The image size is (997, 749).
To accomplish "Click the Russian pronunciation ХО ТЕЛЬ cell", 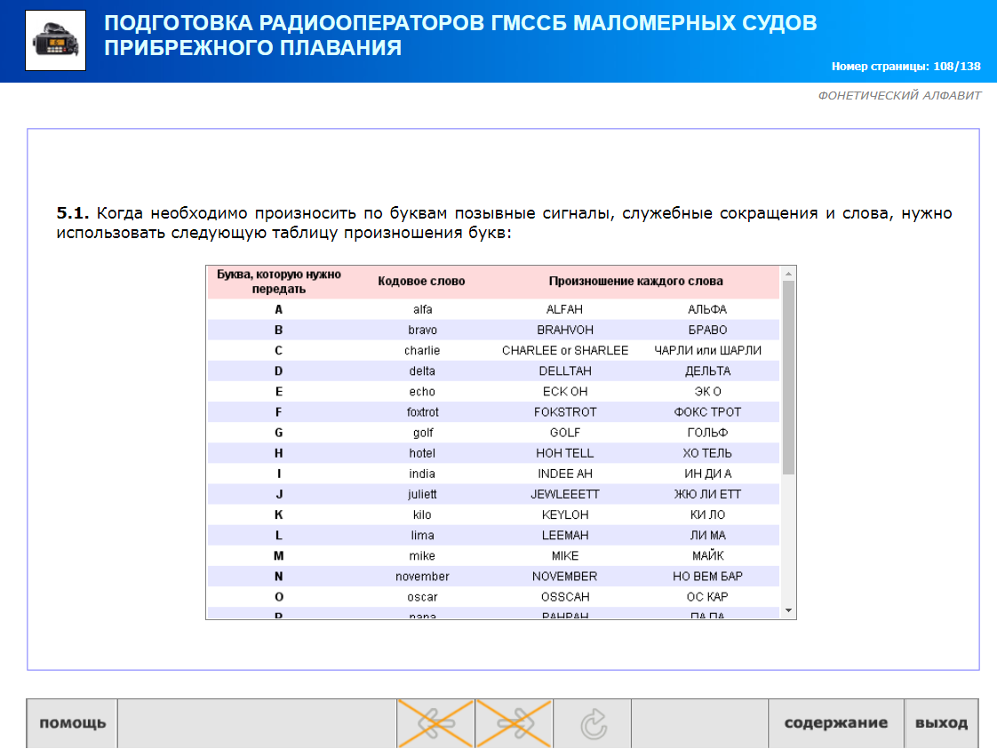I will pyautogui.click(x=707, y=453).
